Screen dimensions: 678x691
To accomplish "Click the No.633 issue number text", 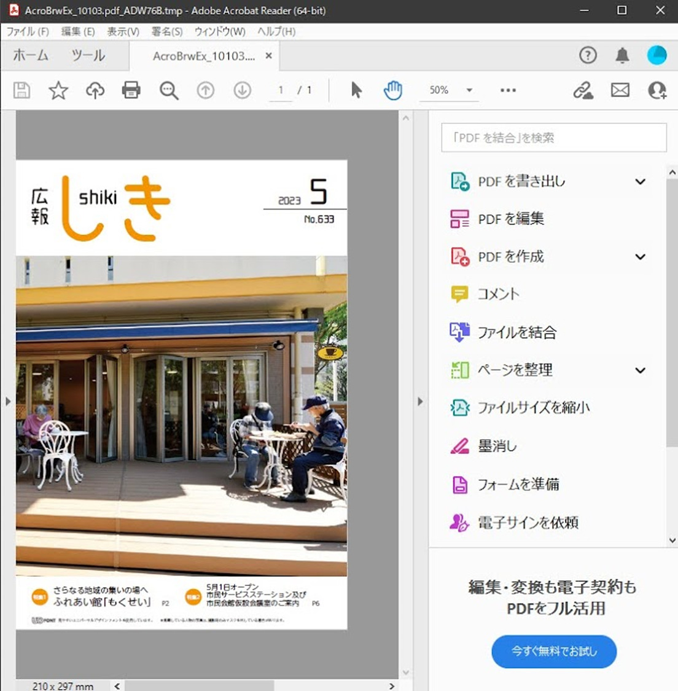I will (319, 219).
